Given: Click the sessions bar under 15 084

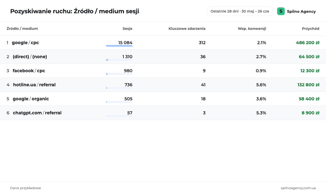Looking at the screenshot, I should (x=119, y=46).
